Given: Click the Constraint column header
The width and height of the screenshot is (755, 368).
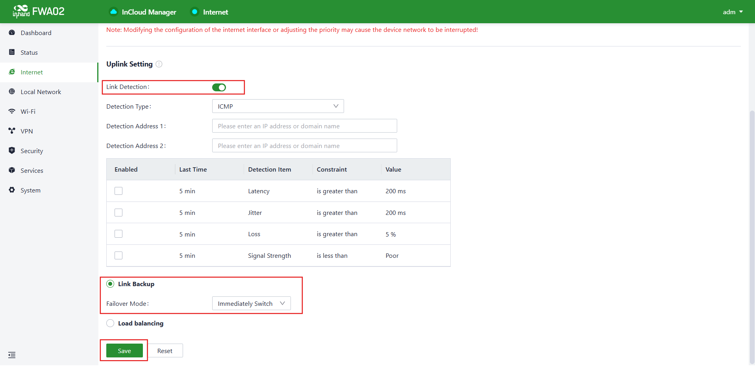Looking at the screenshot, I should coord(332,169).
